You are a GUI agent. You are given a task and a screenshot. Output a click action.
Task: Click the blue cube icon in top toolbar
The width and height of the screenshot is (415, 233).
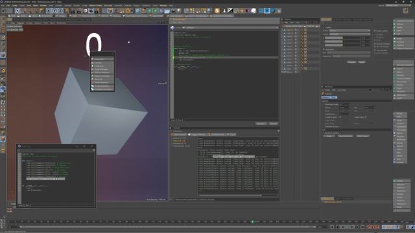(x=137, y=10)
